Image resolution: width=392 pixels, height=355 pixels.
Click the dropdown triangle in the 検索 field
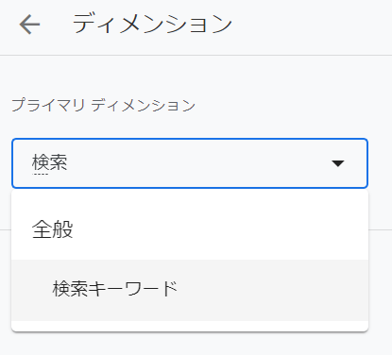(x=338, y=163)
